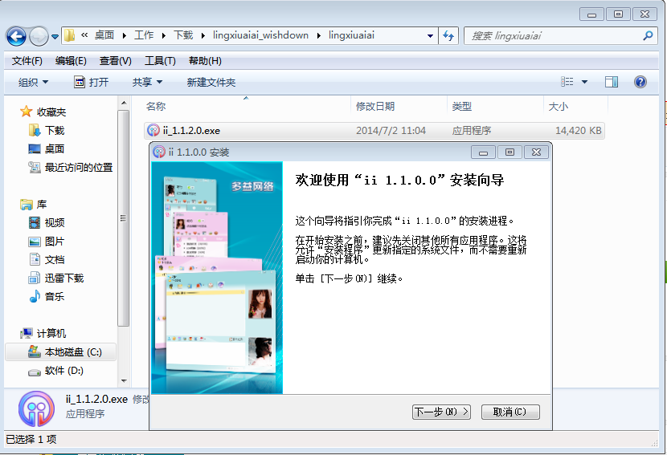Open the 工具(T) menu

160,61
